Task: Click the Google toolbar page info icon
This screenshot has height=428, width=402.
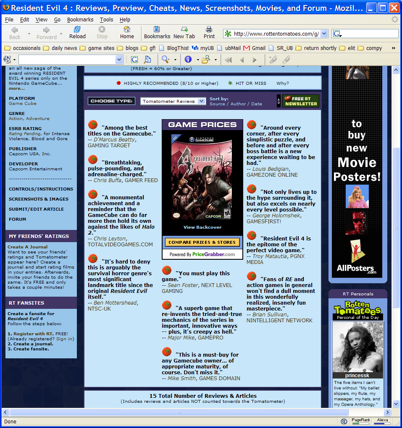Action: pyautogui.click(x=188, y=60)
